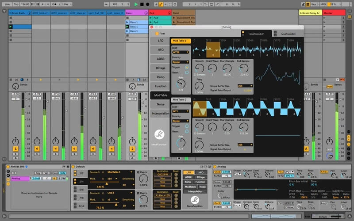Toggle the metronome in the transport bar
The height and width of the screenshot is (221, 354).
click(x=54, y=4)
